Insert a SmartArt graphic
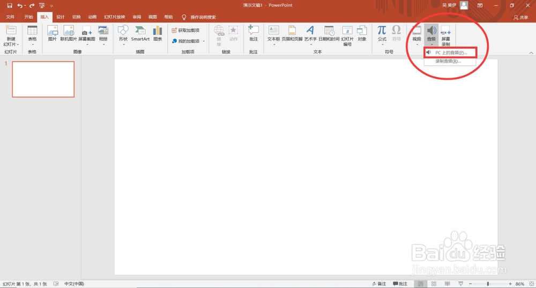This screenshot has width=536, height=288. point(140,33)
